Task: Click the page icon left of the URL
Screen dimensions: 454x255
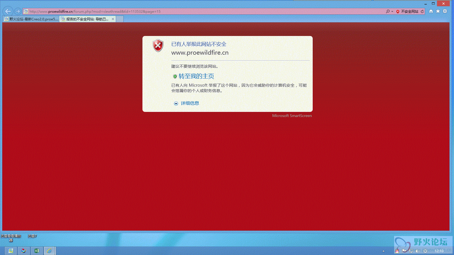Action: point(26,12)
